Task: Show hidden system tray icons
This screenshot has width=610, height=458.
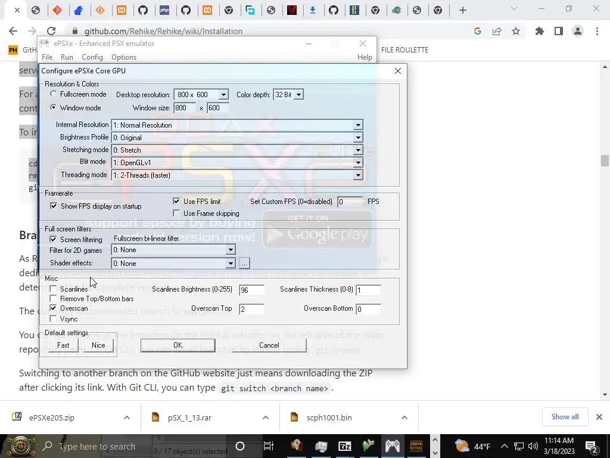Action: (x=504, y=446)
